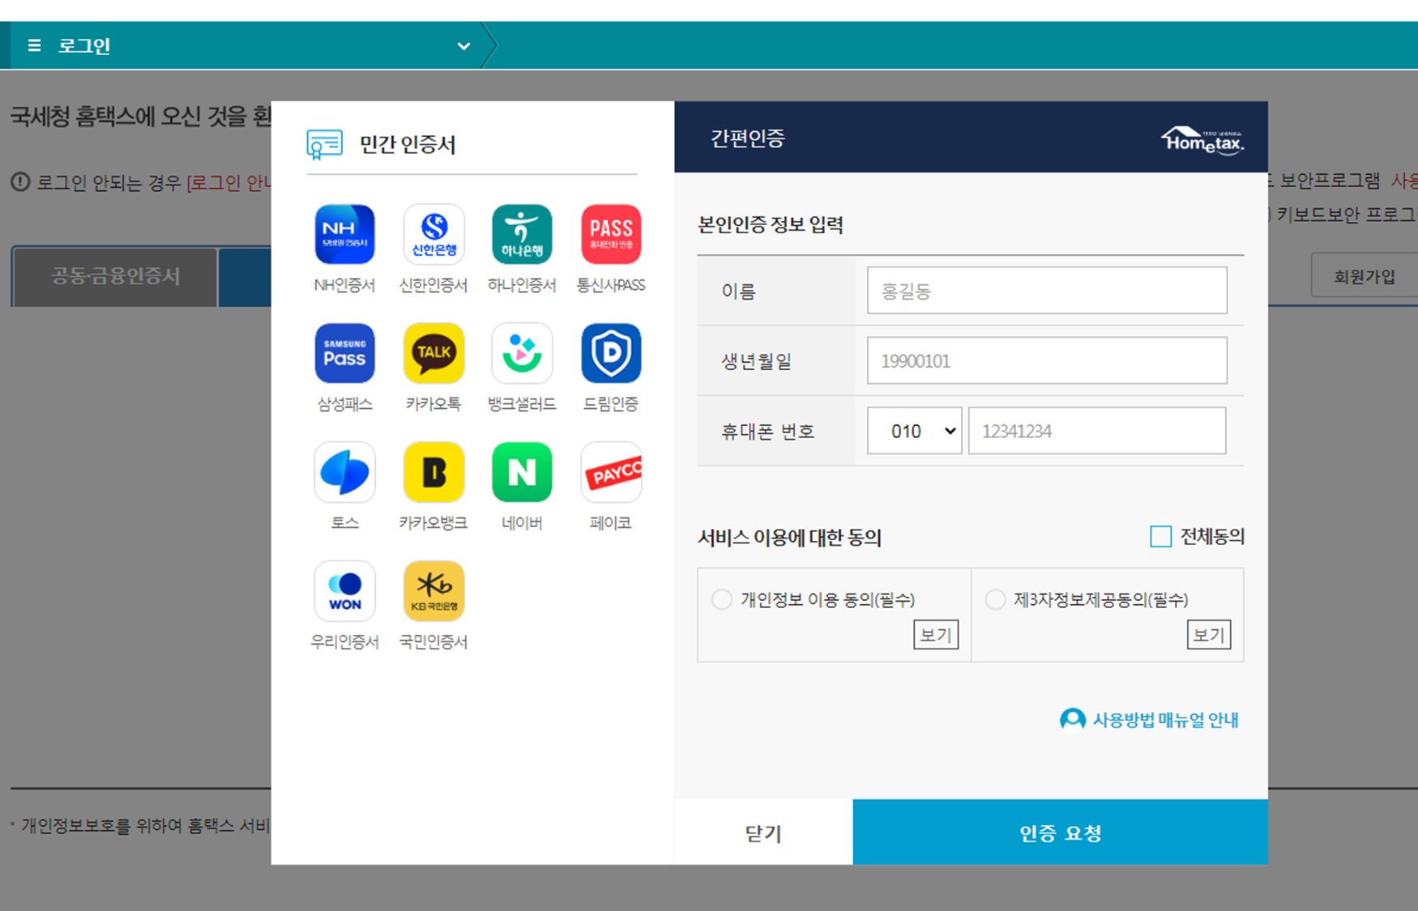Viewport: 1418px width, 911px height.
Task: Select the 네이버 Naver icon
Action: (522, 472)
